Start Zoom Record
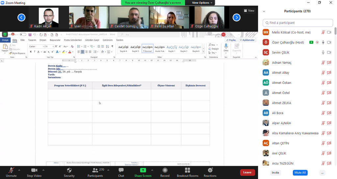337x179 pixels. (x=165, y=172)
